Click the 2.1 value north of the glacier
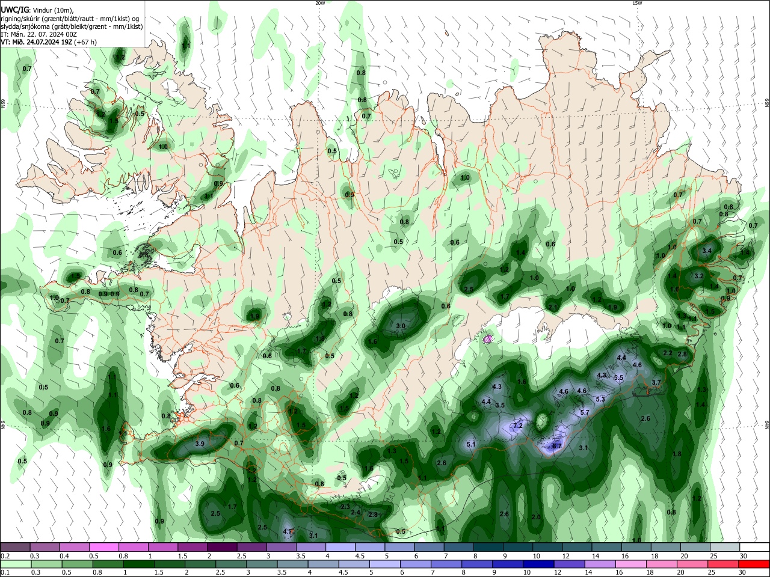This screenshot has width=770, height=577. [553, 307]
